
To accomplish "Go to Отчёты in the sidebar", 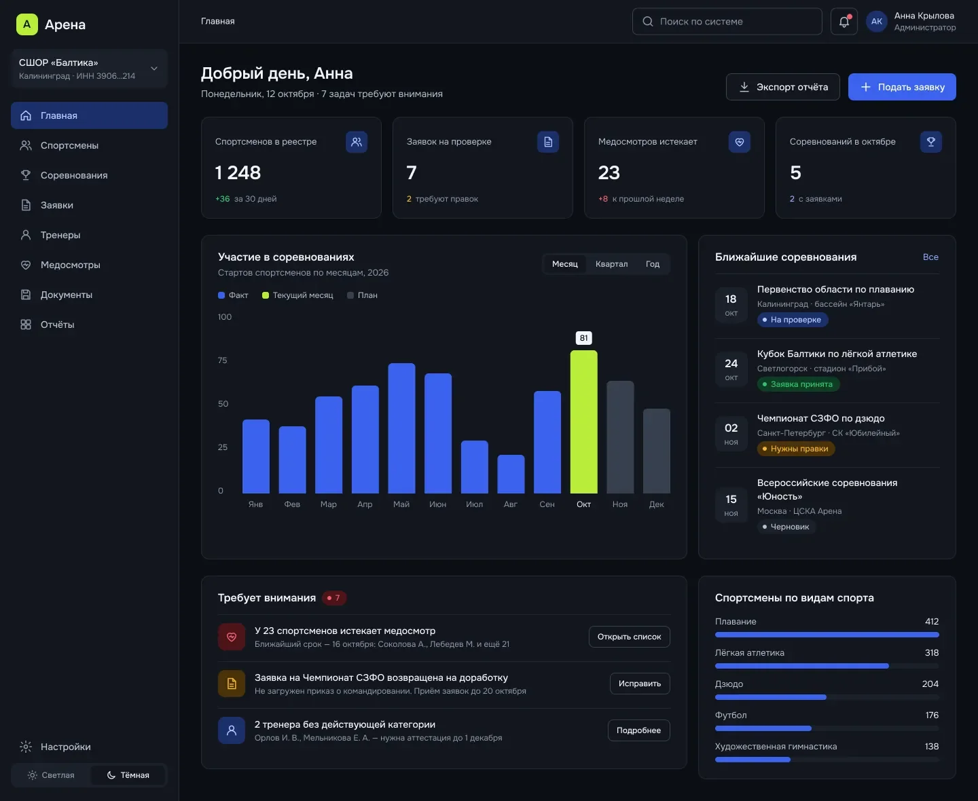I will pos(89,324).
